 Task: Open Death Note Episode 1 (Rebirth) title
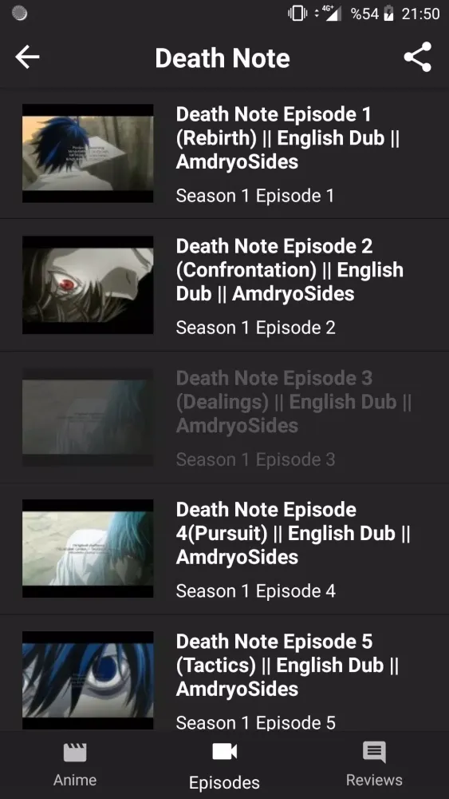click(x=288, y=138)
